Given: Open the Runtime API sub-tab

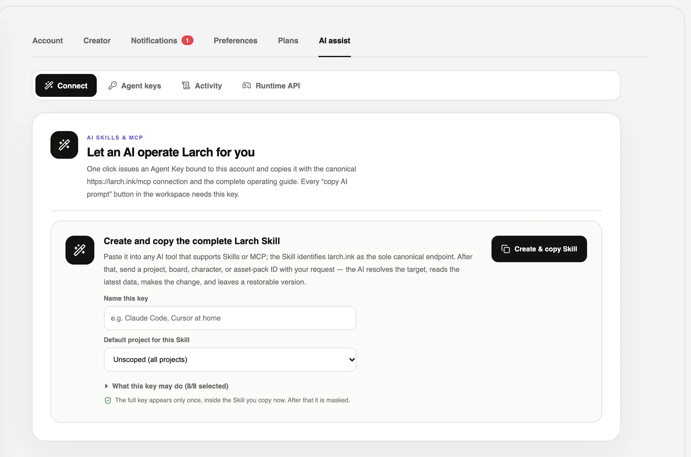Looking at the screenshot, I should [x=271, y=86].
